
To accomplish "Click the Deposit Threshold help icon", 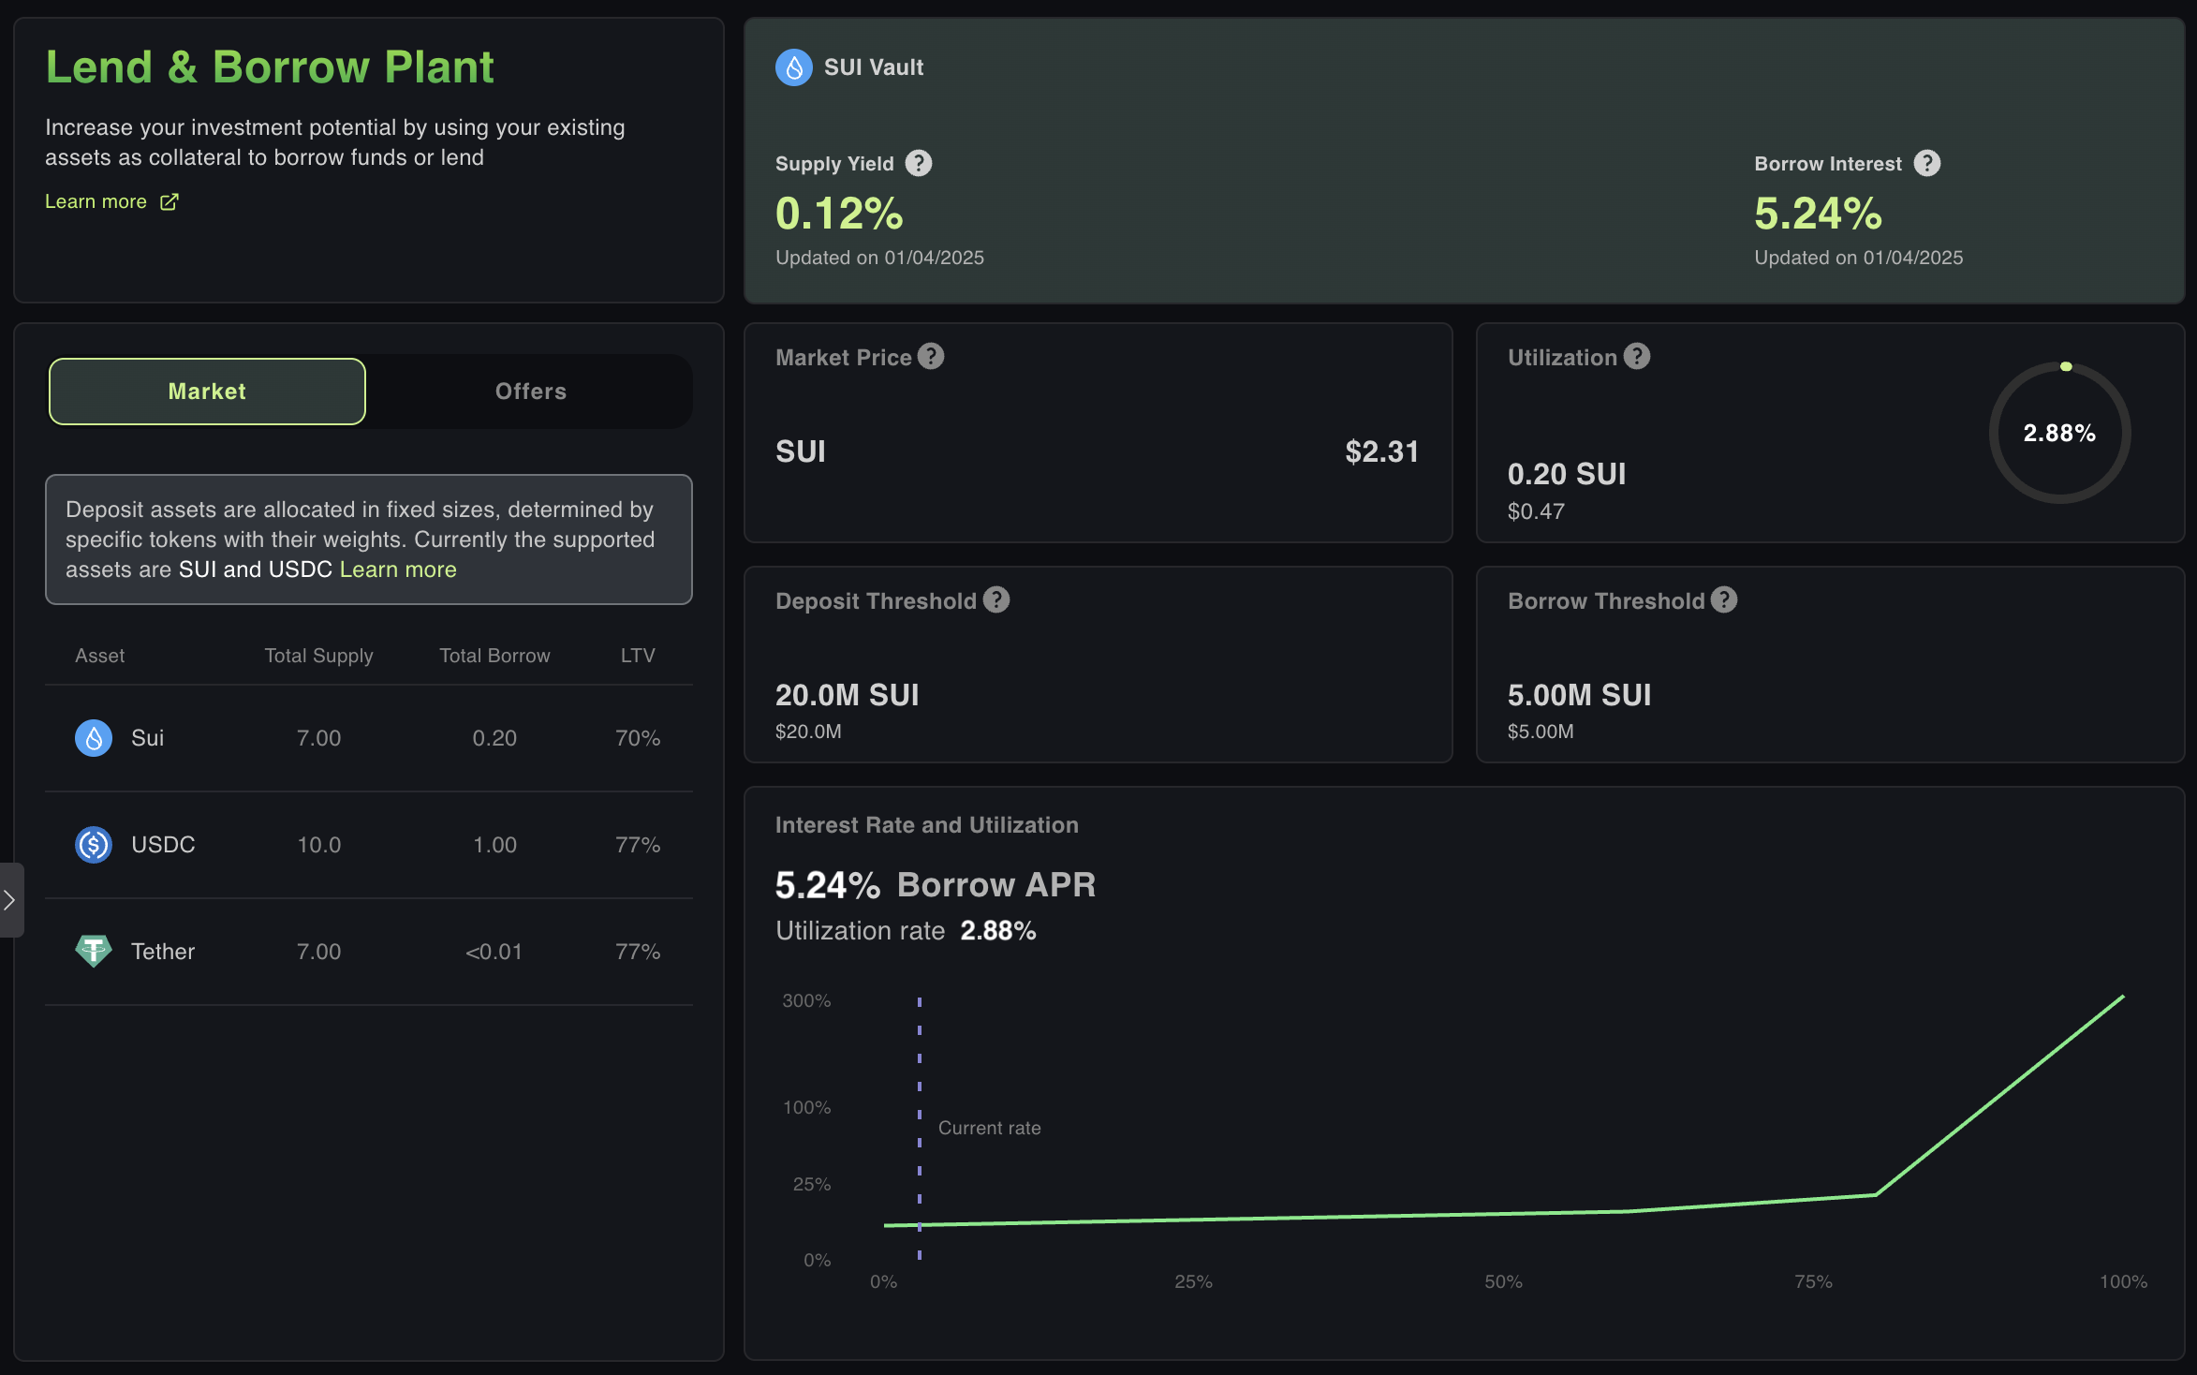I will (996, 600).
